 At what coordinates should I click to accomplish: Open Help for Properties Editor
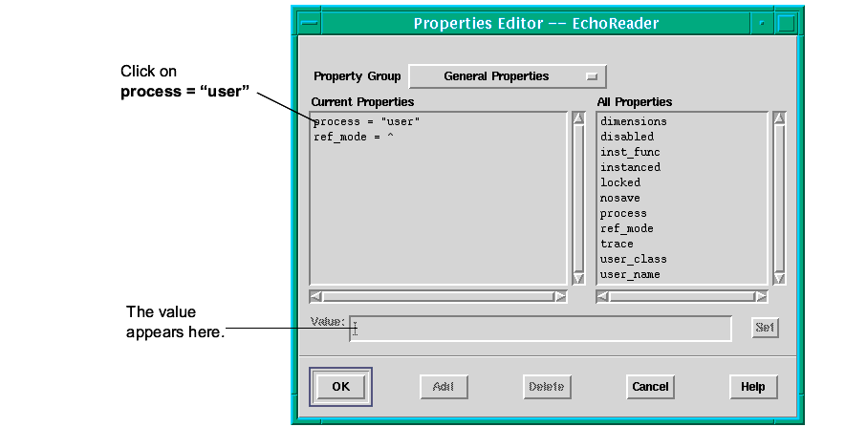(752, 387)
